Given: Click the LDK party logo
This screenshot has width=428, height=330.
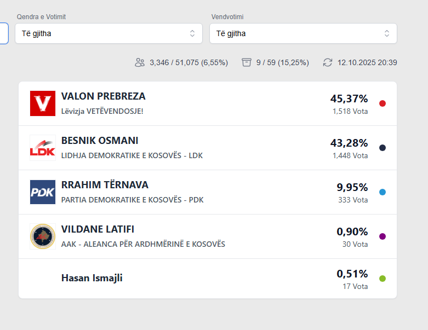Looking at the screenshot, I should point(43,148).
